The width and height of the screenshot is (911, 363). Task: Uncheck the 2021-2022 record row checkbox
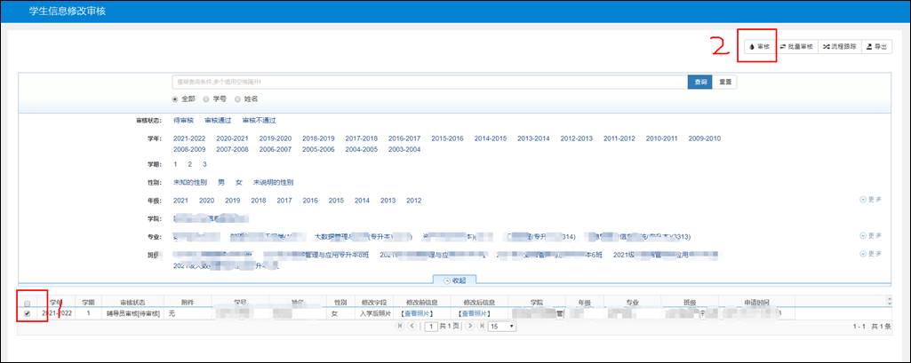(27, 314)
